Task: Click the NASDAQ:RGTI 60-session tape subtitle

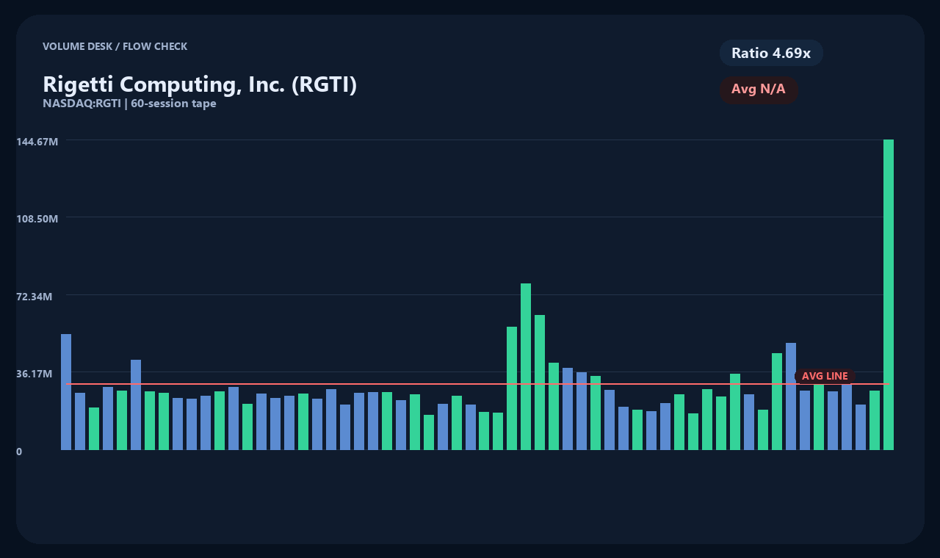Action: click(129, 104)
